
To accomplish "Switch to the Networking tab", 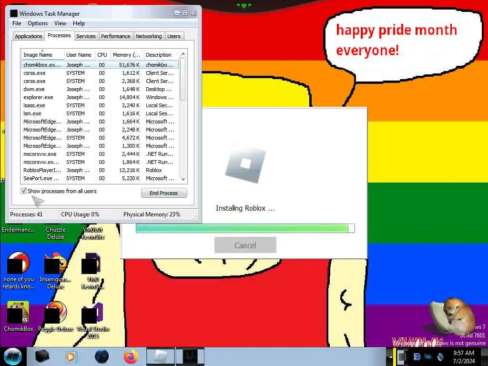I will click(x=149, y=36).
